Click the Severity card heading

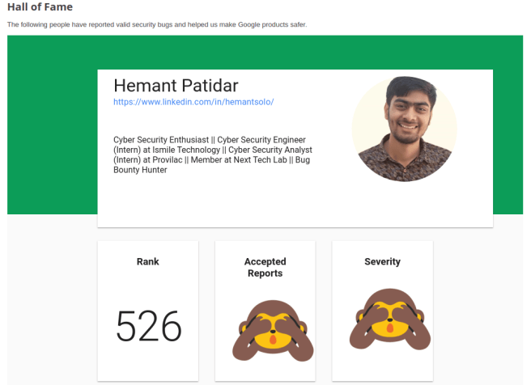click(382, 261)
